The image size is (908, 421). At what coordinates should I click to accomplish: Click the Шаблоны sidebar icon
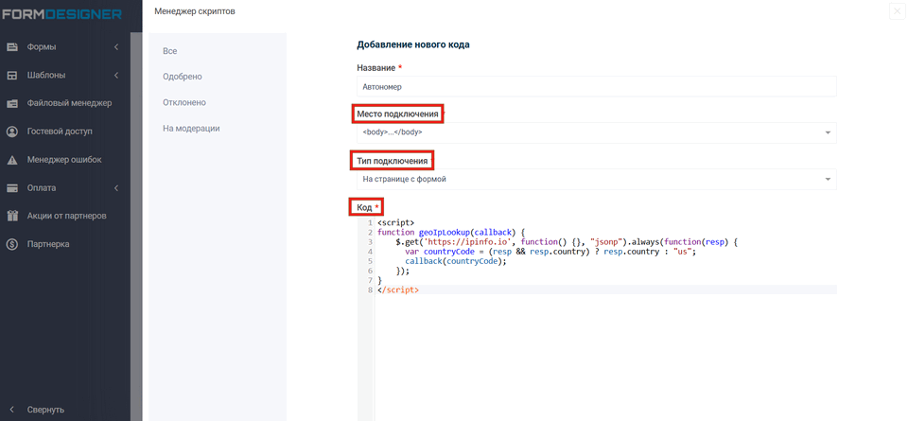coord(12,76)
